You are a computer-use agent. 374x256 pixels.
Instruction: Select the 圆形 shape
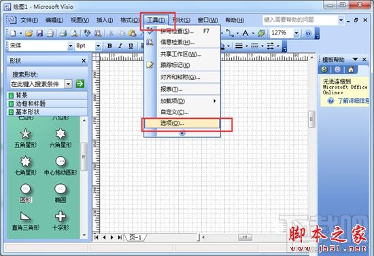click(x=26, y=194)
